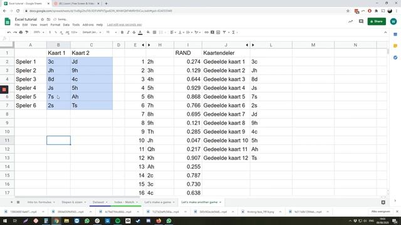Click Chrome icon in taskbar
Viewport: 401px width, 225px height.
[56, 221]
